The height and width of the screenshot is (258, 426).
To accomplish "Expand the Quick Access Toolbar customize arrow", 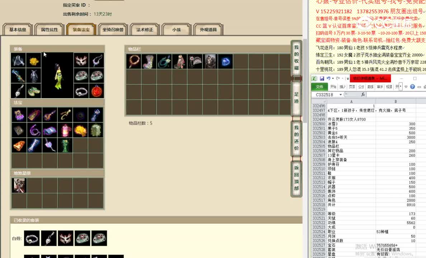I will [x=348, y=78].
